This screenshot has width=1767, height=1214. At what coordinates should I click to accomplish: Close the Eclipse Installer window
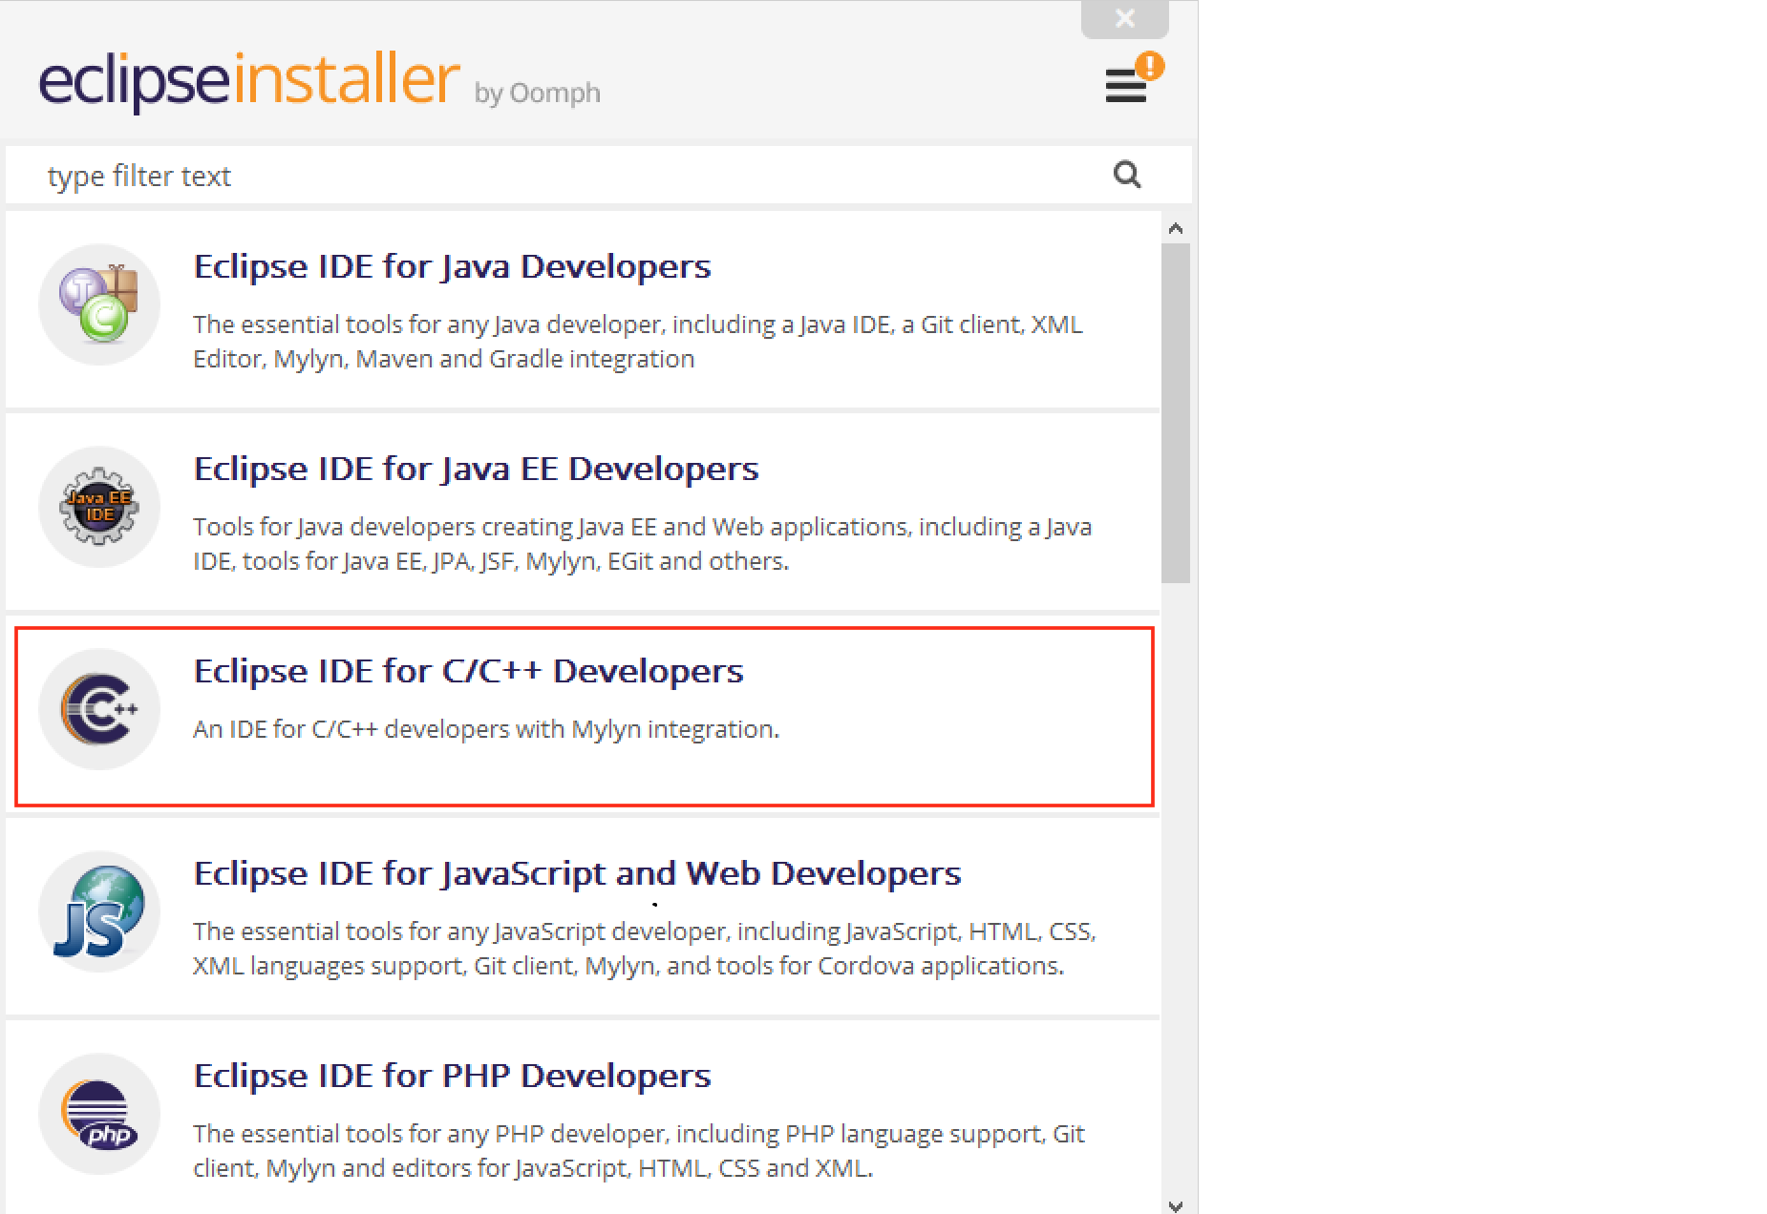click(1125, 18)
